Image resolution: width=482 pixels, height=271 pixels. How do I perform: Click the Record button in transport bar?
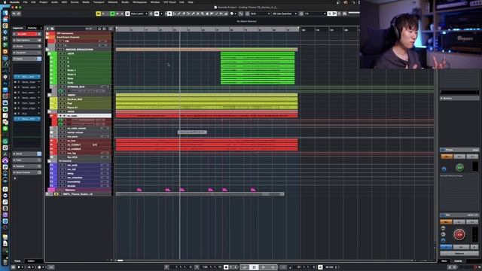point(273,267)
